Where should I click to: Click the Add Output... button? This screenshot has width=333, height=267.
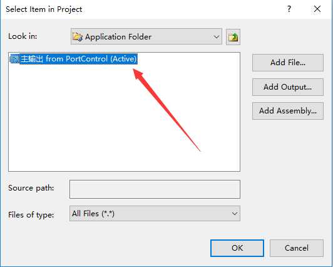pos(288,87)
